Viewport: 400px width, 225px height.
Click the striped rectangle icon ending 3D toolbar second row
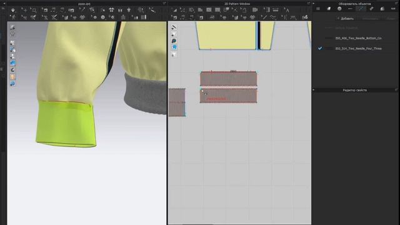tap(144, 17)
